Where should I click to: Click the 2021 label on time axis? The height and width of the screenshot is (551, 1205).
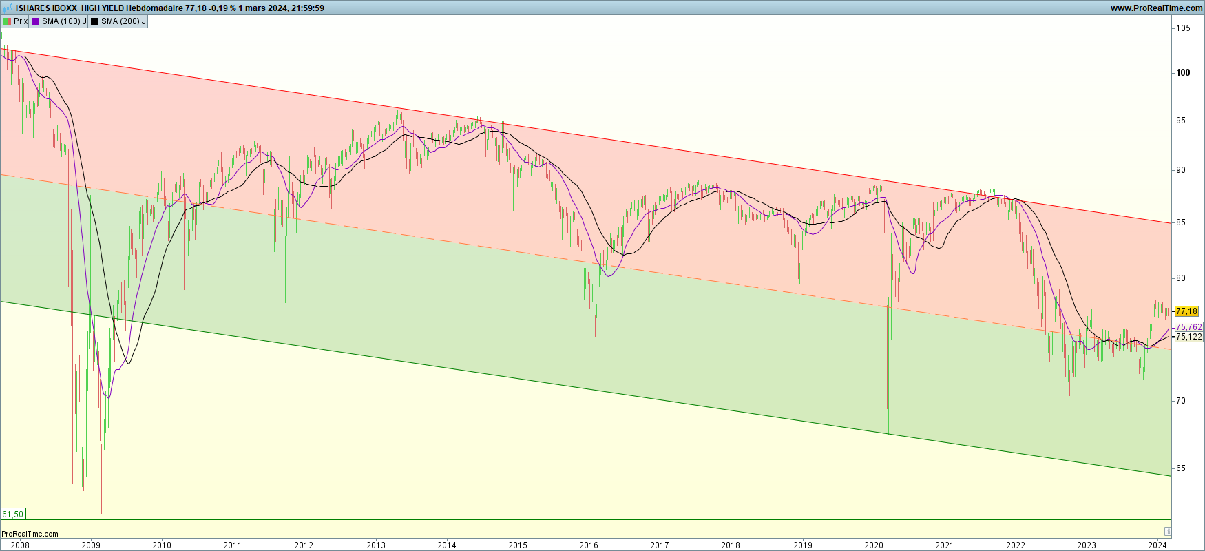945,545
